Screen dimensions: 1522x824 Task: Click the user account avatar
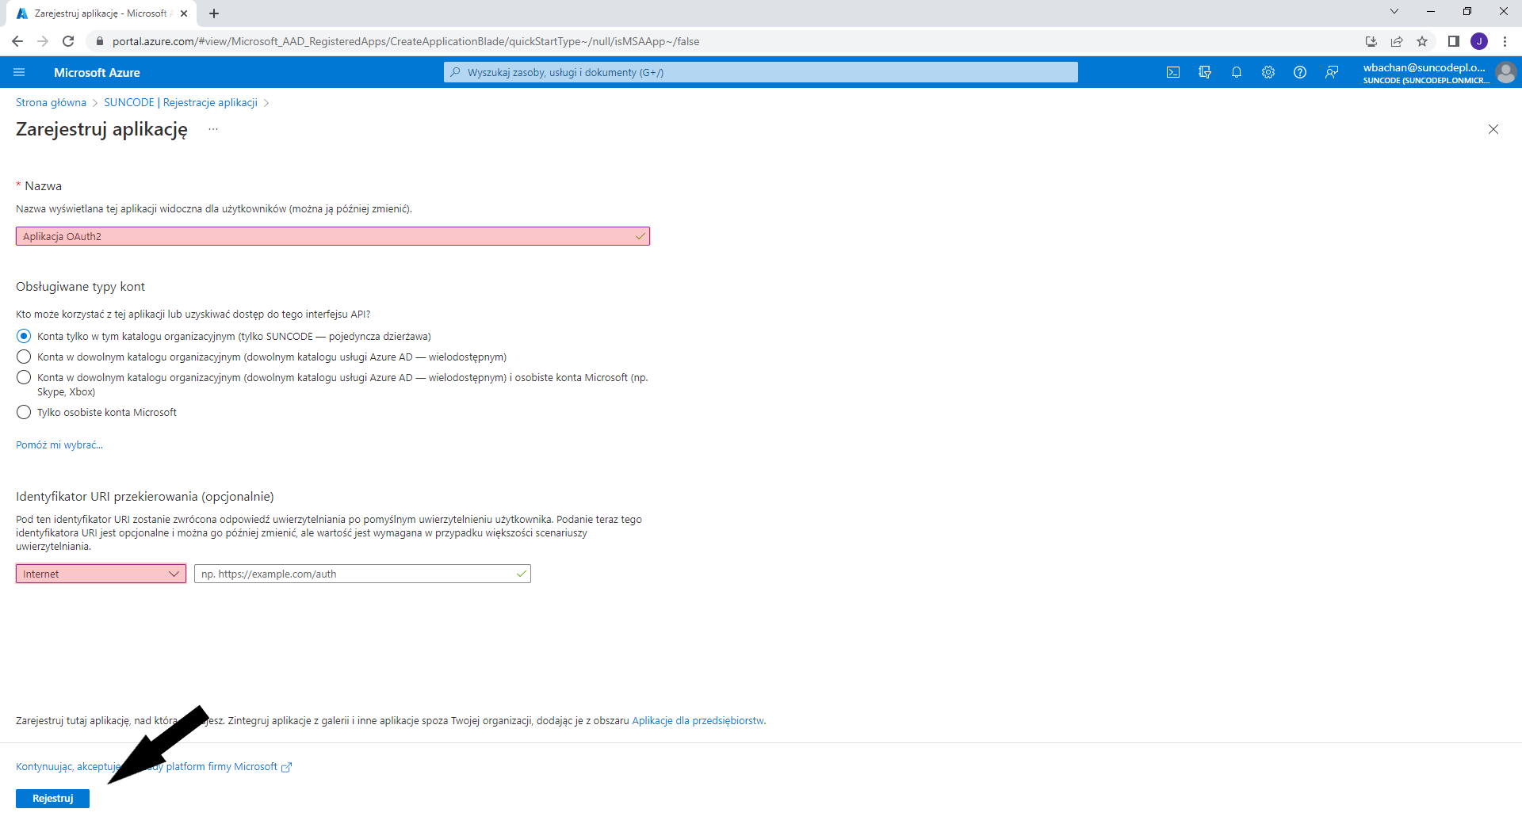[x=1505, y=72]
